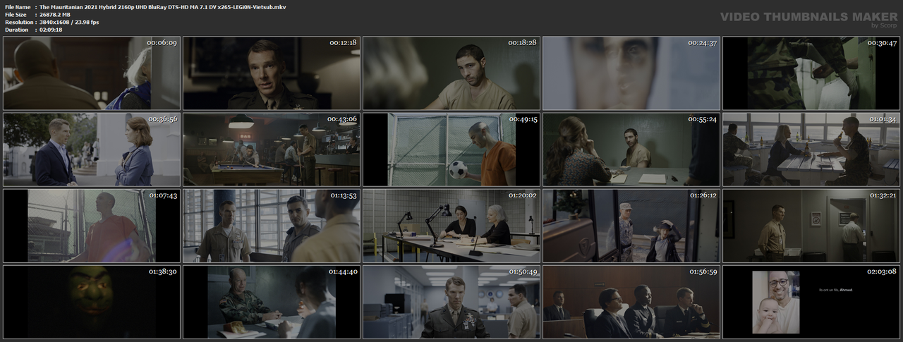Select the thumbnail timestamped 00:06:09
The height and width of the screenshot is (342, 903).
click(92, 73)
